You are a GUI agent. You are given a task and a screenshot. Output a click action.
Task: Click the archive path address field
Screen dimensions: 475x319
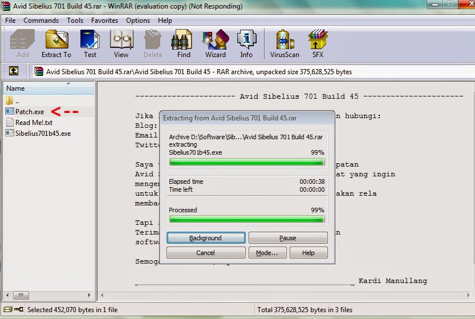[253, 71]
